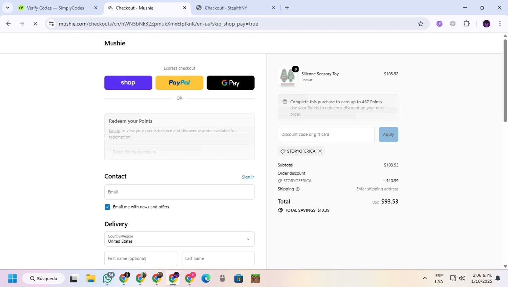Screen dimensions: 508x287
Task: Open File Explorer from taskbar
Action: pyautogui.click(x=91, y=279)
